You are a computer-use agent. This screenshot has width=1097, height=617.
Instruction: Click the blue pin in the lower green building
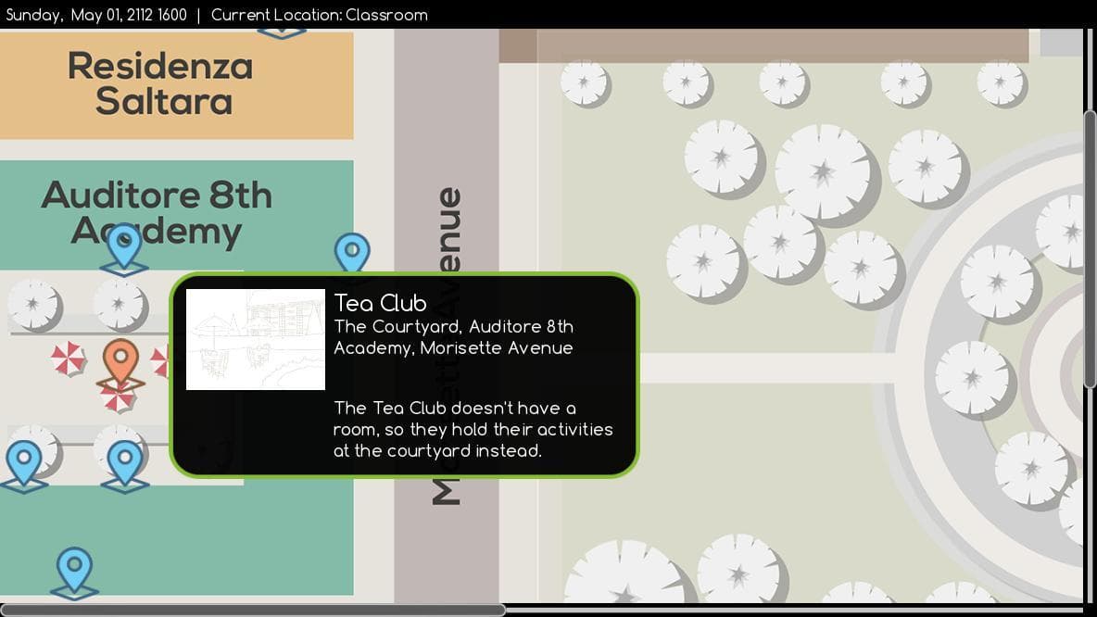click(74, 573)
